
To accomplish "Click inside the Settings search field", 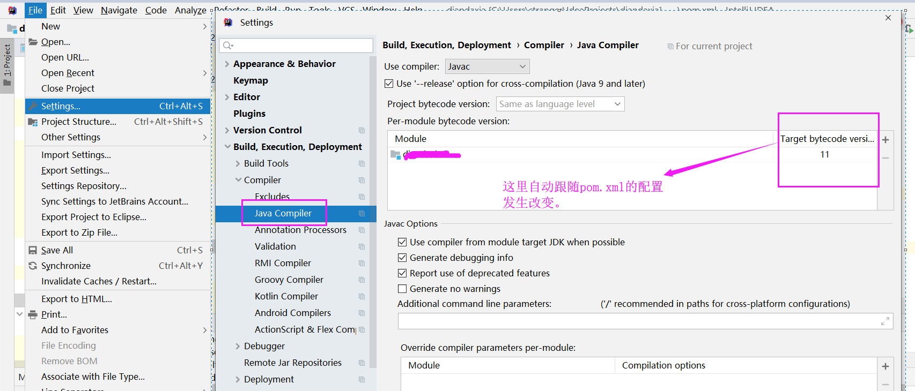I will (x=296, y=46).
